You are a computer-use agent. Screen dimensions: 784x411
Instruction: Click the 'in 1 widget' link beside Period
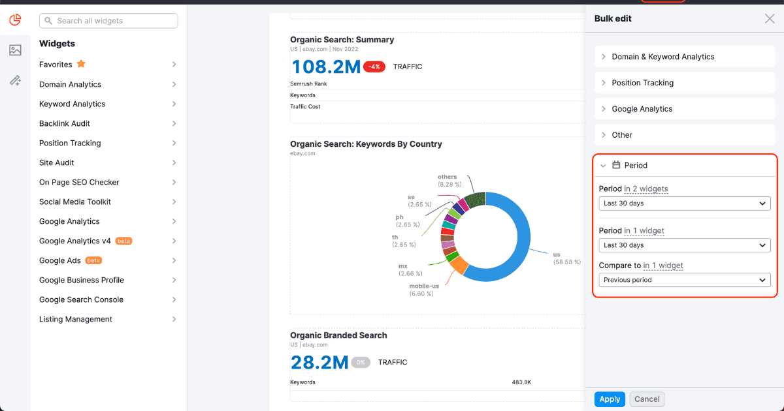point(644,231)
